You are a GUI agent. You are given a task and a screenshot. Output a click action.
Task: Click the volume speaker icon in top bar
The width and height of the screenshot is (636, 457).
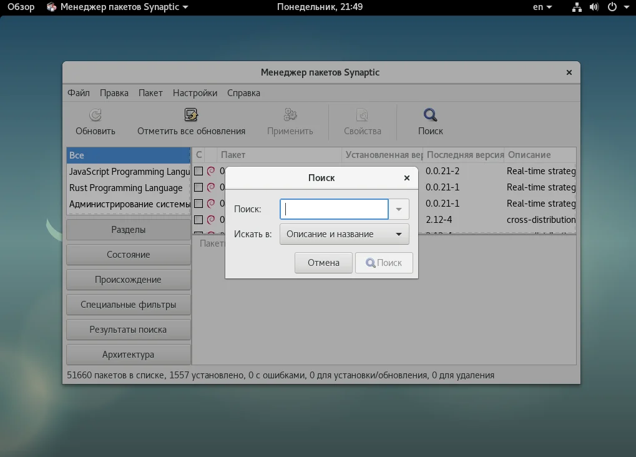click(x=594, y=7)
